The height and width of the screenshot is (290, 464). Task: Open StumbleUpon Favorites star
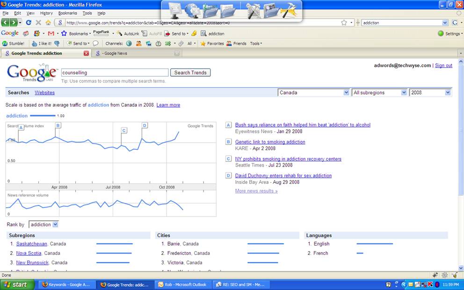click(x=212, y=43)
